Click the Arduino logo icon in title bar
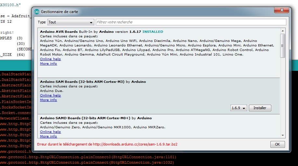Image resolution: width=298 pixels, height=166 pixels. [x=37, y=12]
